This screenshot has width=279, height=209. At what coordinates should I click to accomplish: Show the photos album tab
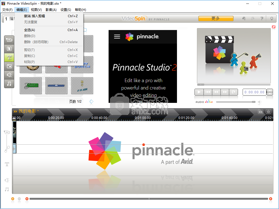[x=9, y=66]
